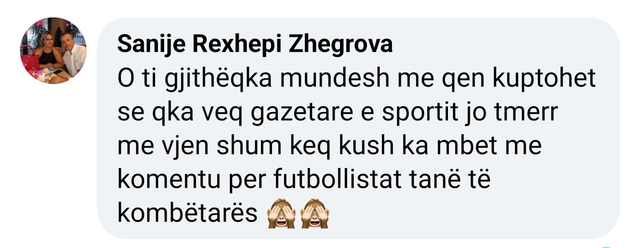Open Sanije Rexhepi Zhegrova's profile picture
This screenshot has width=640, height=248.
53,51
